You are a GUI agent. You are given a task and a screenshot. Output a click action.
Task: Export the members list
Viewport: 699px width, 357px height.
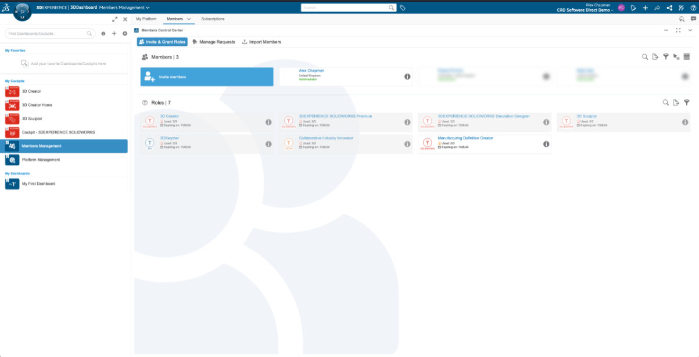tap(655, 57)
